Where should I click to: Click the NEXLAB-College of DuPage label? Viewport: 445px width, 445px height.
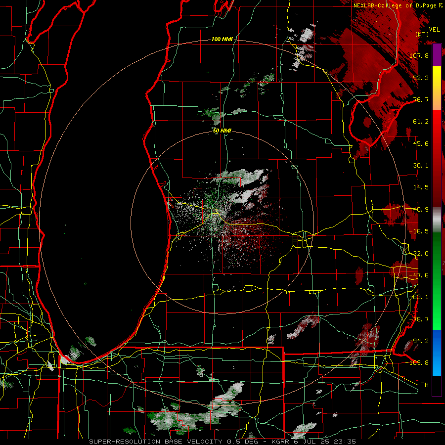point(398,5)
